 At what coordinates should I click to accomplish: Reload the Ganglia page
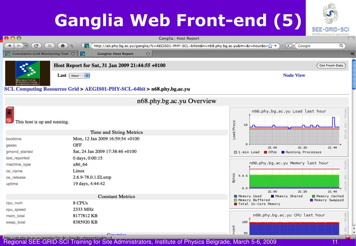pyautogui.click(x=36, y=46)
